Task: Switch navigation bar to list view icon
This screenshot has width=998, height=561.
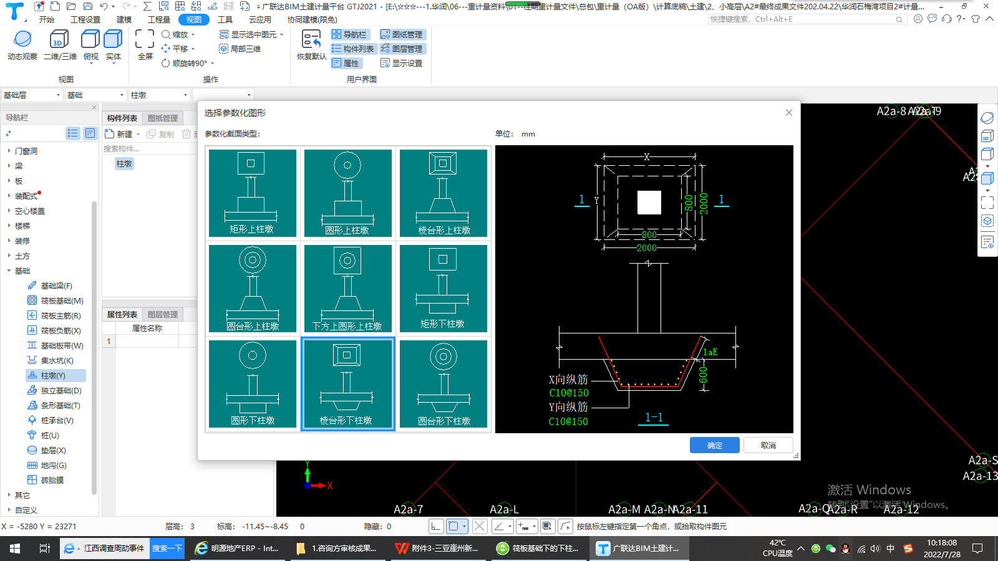Action: point(73,133)
